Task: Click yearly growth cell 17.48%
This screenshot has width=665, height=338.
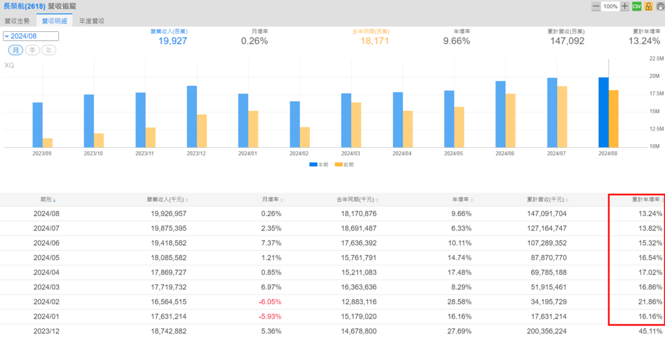Action: (459, 272)
